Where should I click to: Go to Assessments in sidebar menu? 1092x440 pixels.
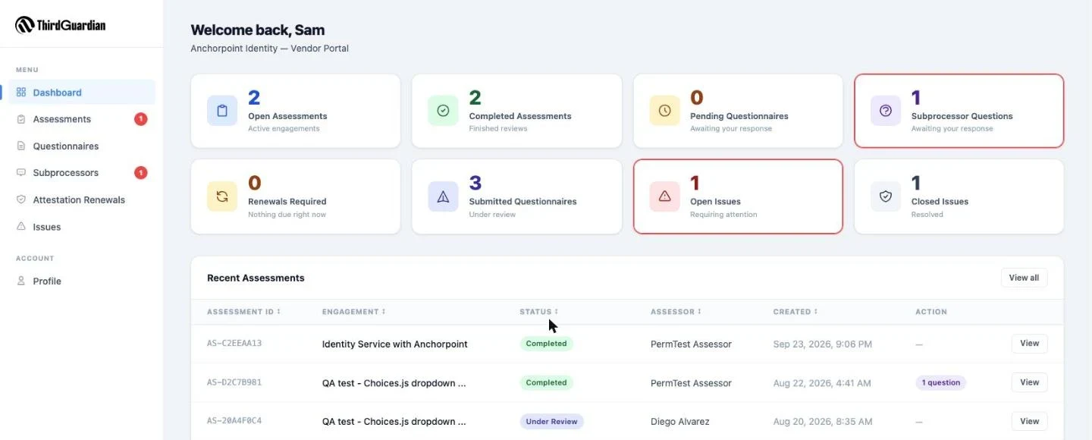click(82, 119)
